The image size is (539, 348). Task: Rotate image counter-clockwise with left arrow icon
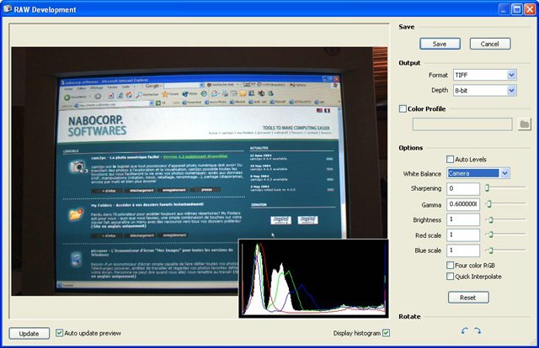[x=464, y=330]
